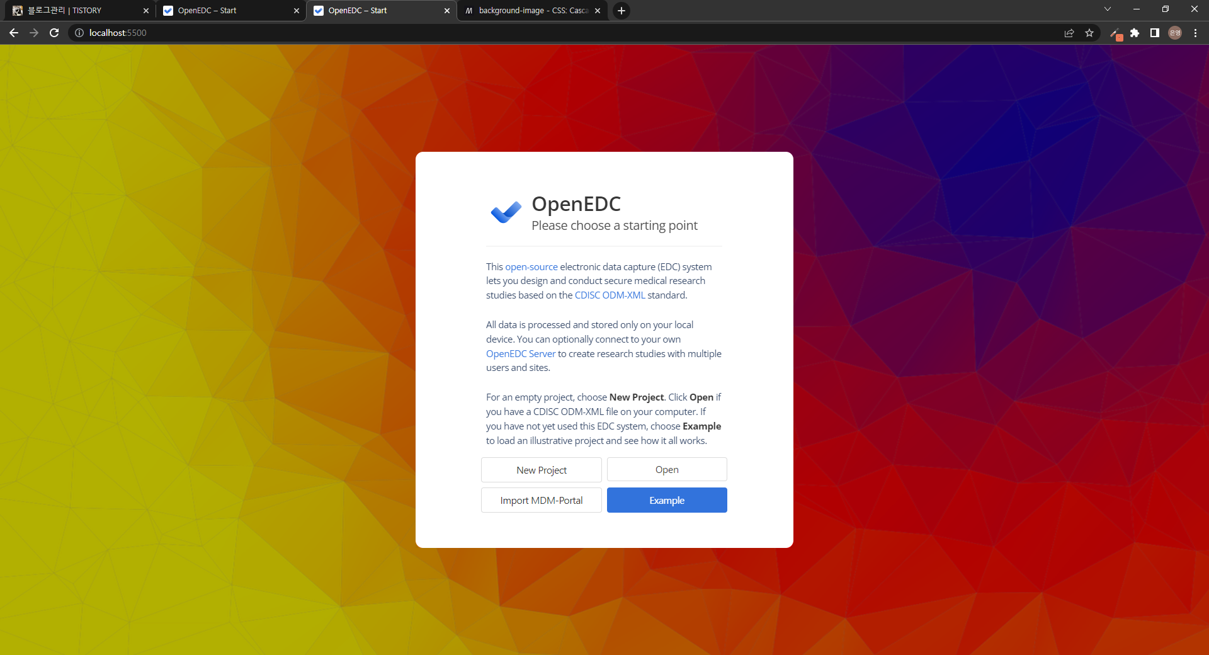
Task: Open Chrome three-dot menu
Action: (x=1195, y=33)
